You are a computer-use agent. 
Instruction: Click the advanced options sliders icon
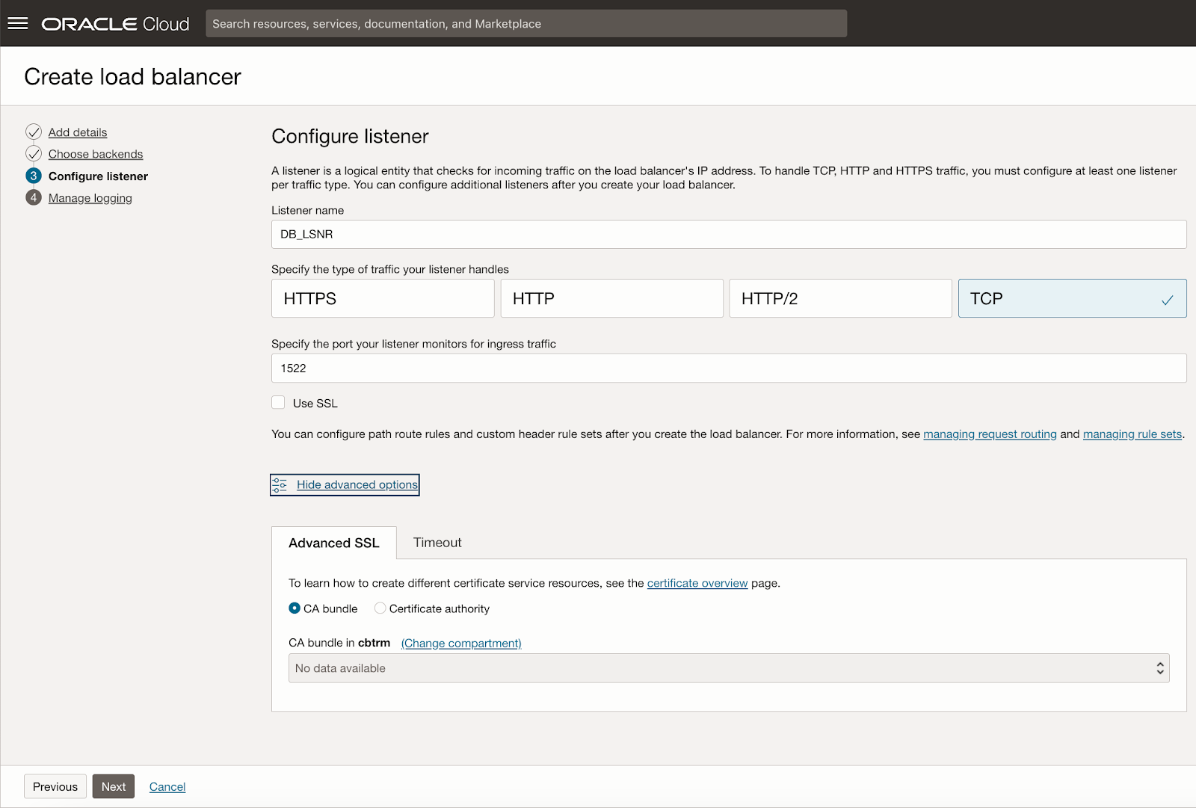point(280,485)
